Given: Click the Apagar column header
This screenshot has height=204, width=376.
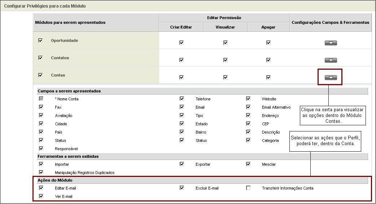Looking at the screenshot, I should tap(268, 27).
